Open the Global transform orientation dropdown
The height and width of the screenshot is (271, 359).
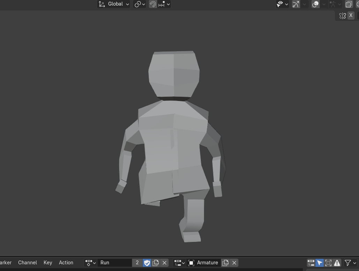click(113, 4)
